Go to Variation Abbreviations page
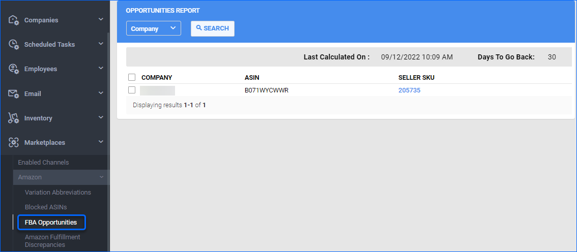 57,193
